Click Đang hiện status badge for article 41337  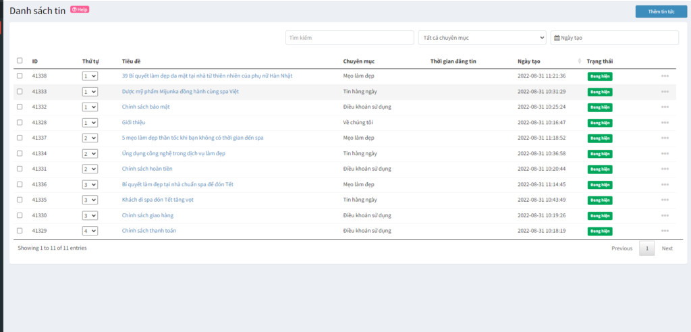click(x=600, y=138)
